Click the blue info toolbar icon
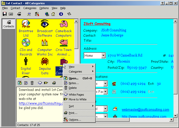Image resolution: width=179 pixels, height=128 pixels. (x=61, y=14)
